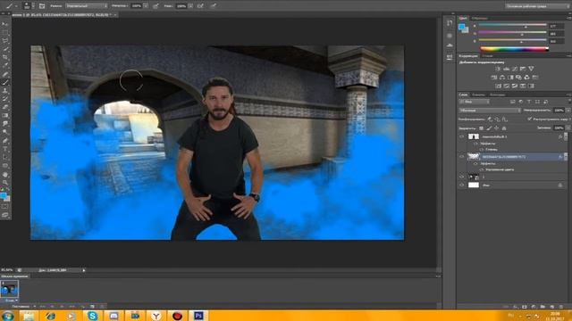Select the Horizontal Type tool
Screen dimensions: 572x321
coord(5,149)
